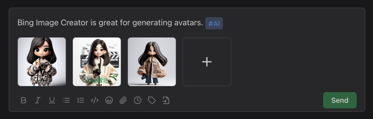Screen dimensions: 373x119
Task: Insert a numbered list
Action: (81, 101)
